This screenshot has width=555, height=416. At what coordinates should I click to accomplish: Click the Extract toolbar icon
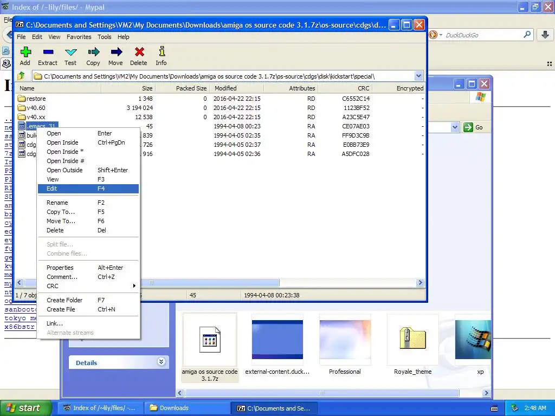[x=48, y=53]
